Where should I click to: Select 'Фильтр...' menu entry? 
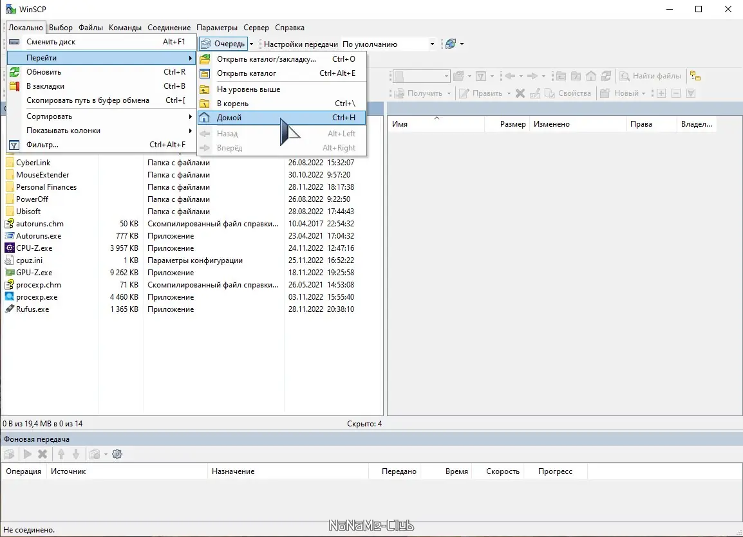[101, 145]
